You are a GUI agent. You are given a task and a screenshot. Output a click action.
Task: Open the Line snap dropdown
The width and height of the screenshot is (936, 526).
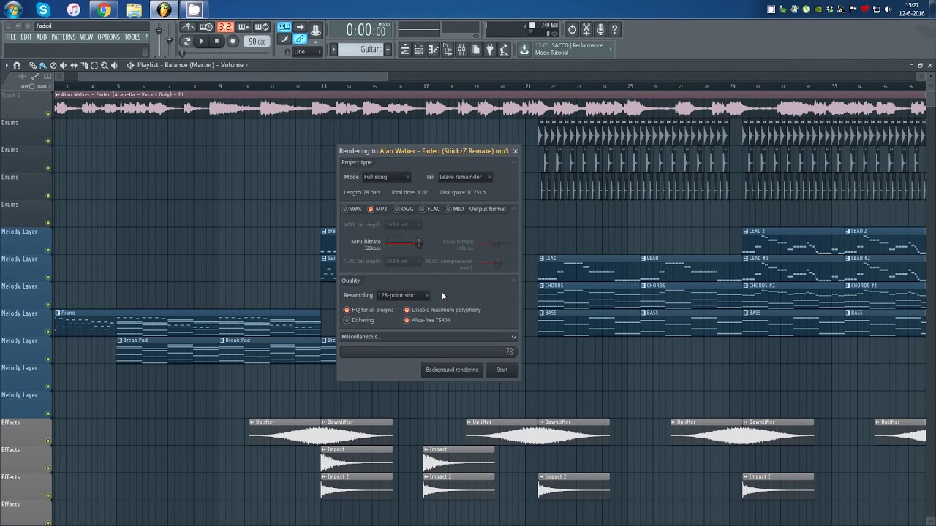[307, 52]
